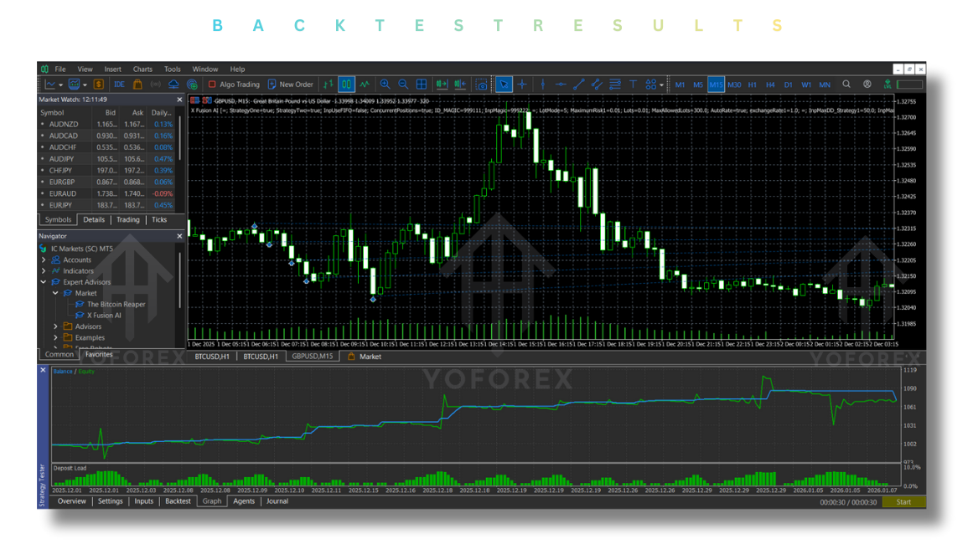This screenshot has height=560, width=978.
Task: Select the text label tool
Action: (633, 85)
